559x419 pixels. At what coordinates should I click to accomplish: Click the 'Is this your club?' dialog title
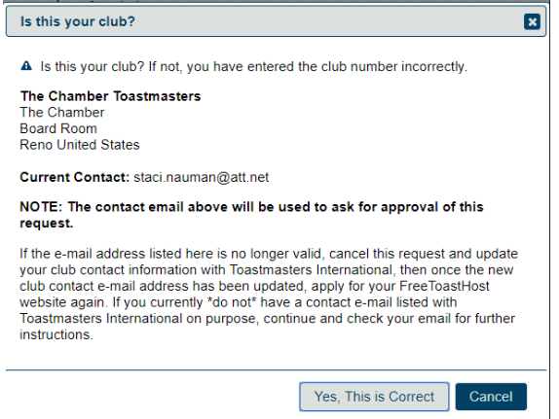(x=78, y=21)
